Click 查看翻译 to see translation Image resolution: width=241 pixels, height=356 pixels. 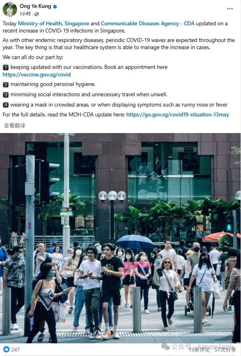click(15, 126)
